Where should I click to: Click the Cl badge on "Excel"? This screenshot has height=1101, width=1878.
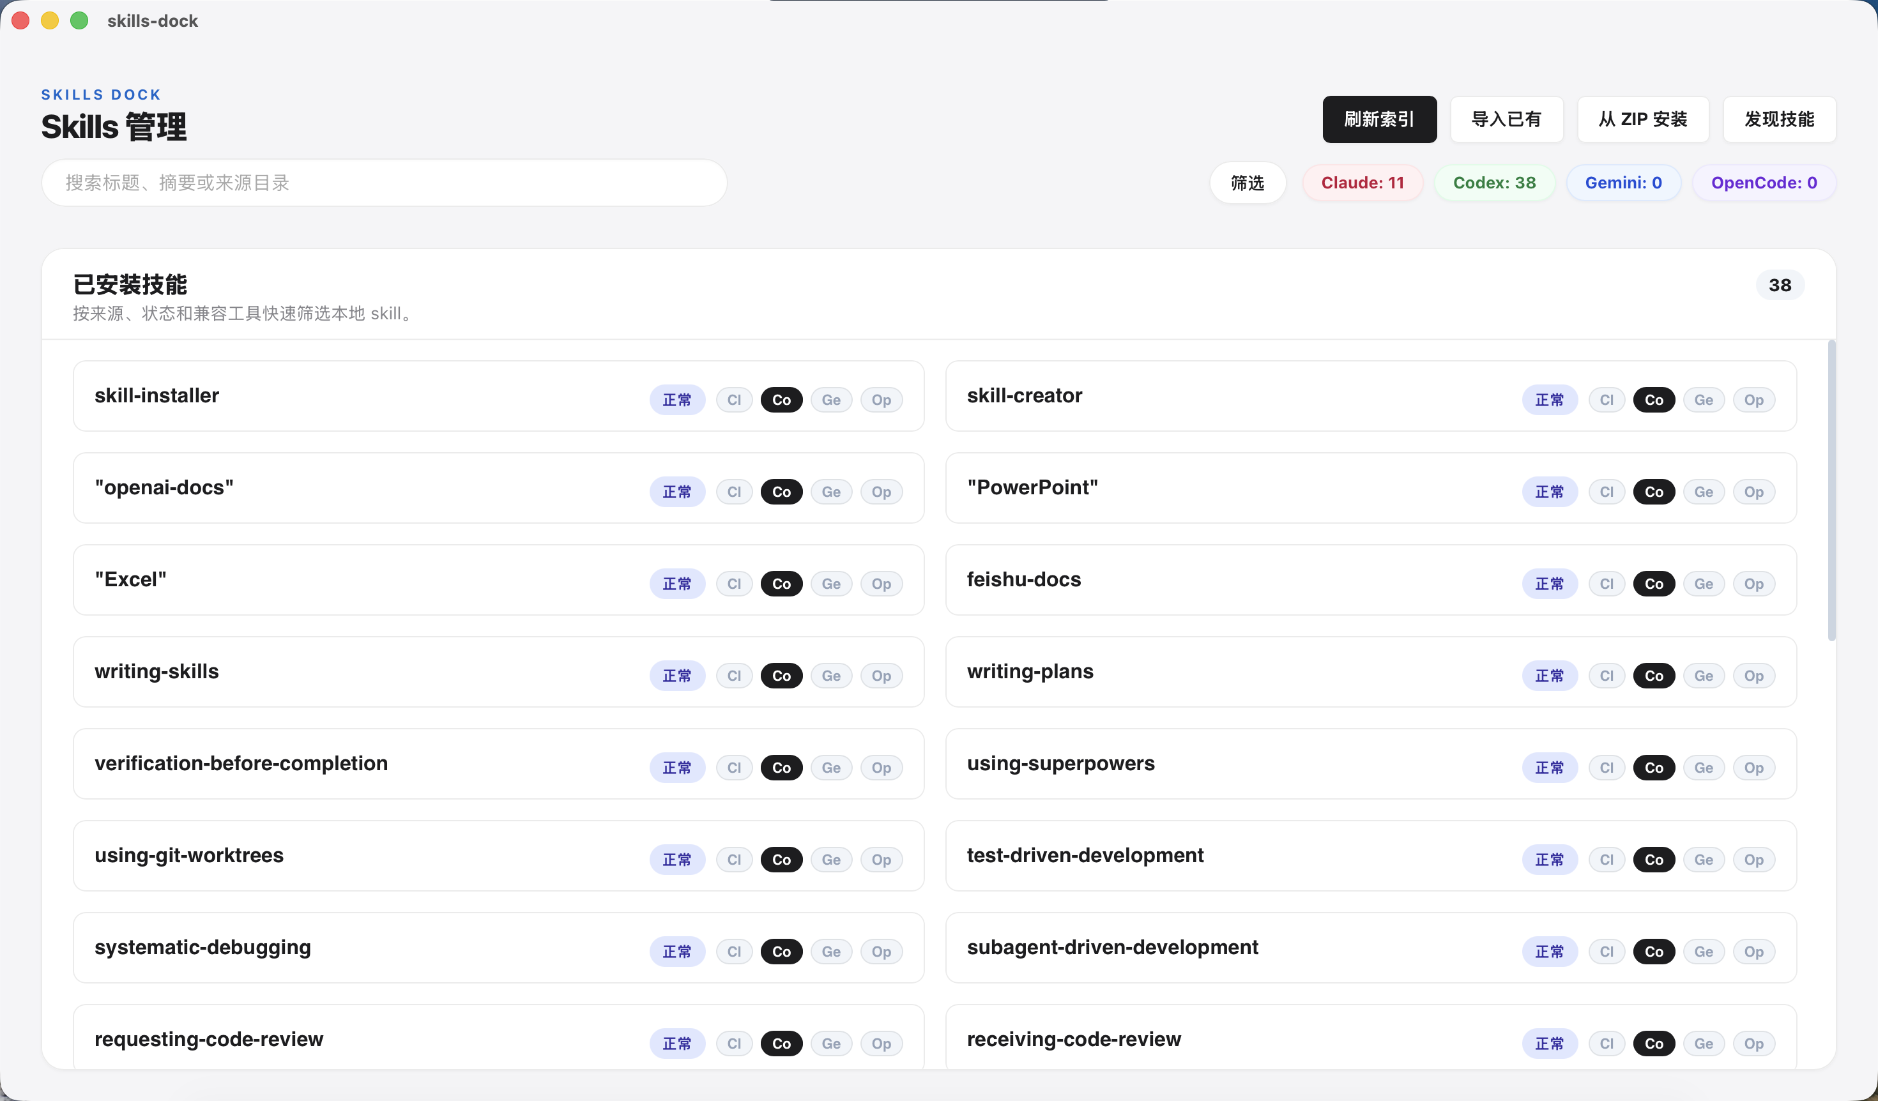click(734, 583)
